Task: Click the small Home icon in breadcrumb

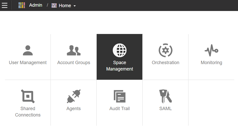Action: (54, 6)
